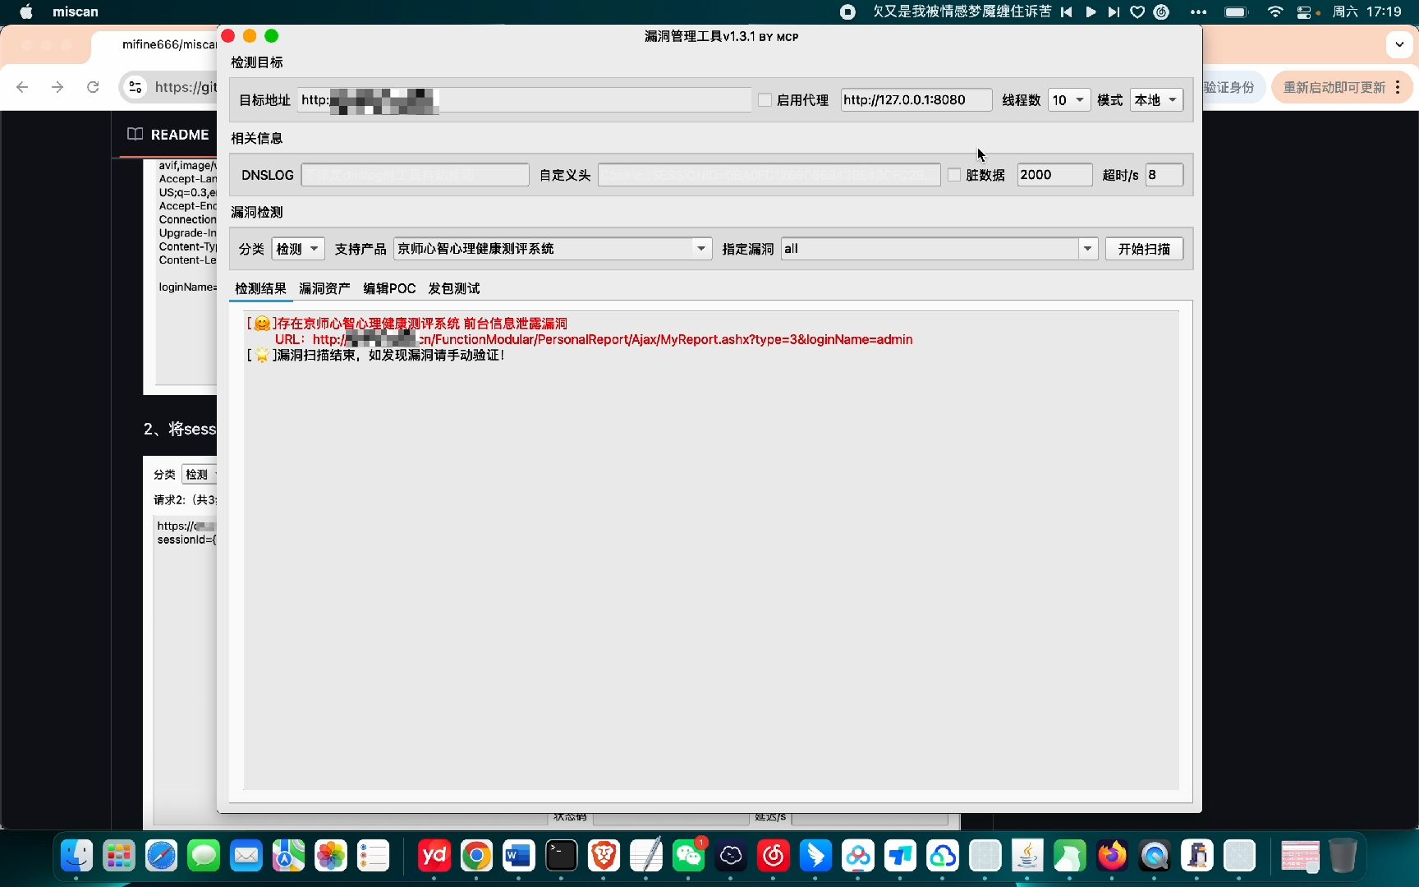
Task: Open WeChat from the dock
Action: (x=688, y=856)
